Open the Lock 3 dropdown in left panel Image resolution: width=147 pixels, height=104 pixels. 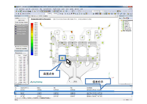click(x=21, y=18)
